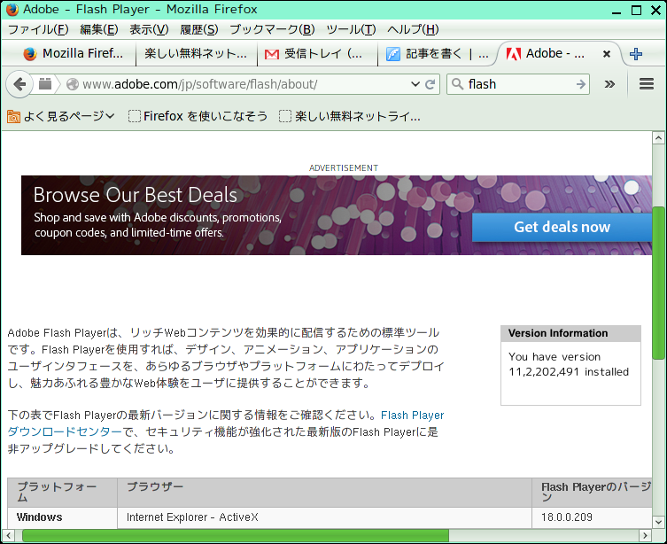
Task: Open the よく見るページ bookmarks folder
Action: coord(61,116)
